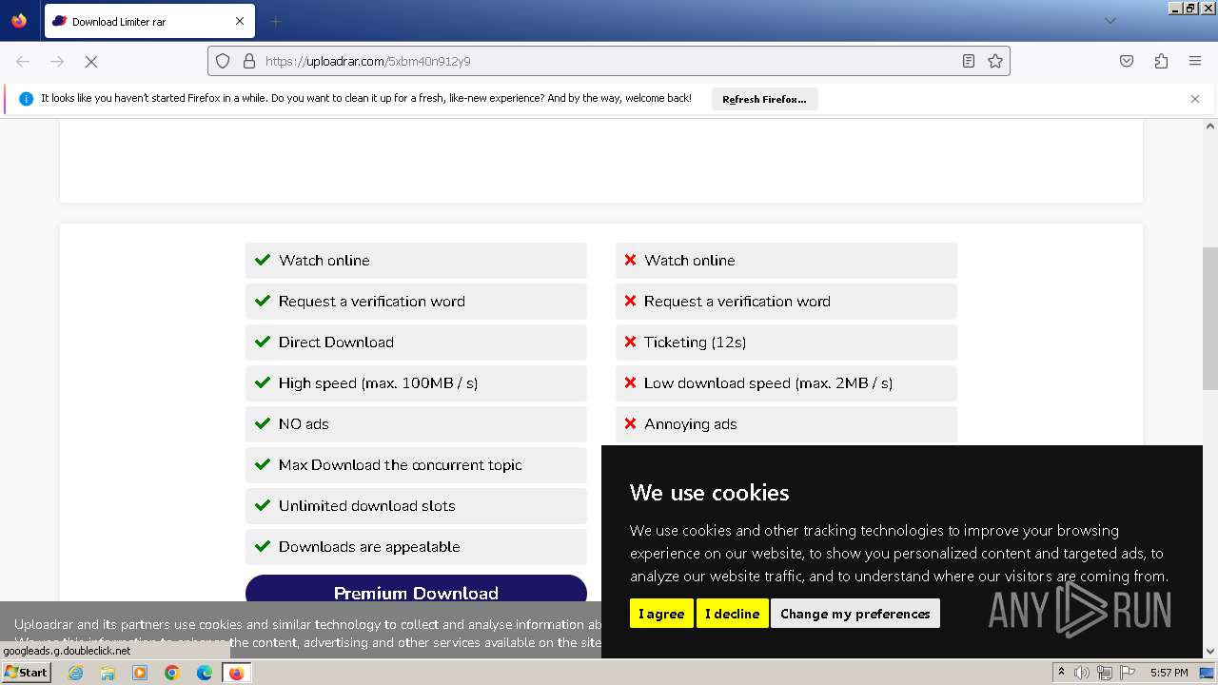1218x685 pixels.
Task: Launch Chrome from the taskbar
Action: tap(172, 673)
